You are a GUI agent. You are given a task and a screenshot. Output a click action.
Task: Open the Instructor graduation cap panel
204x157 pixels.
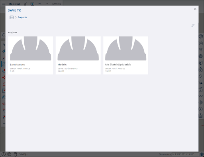[201, 50]
